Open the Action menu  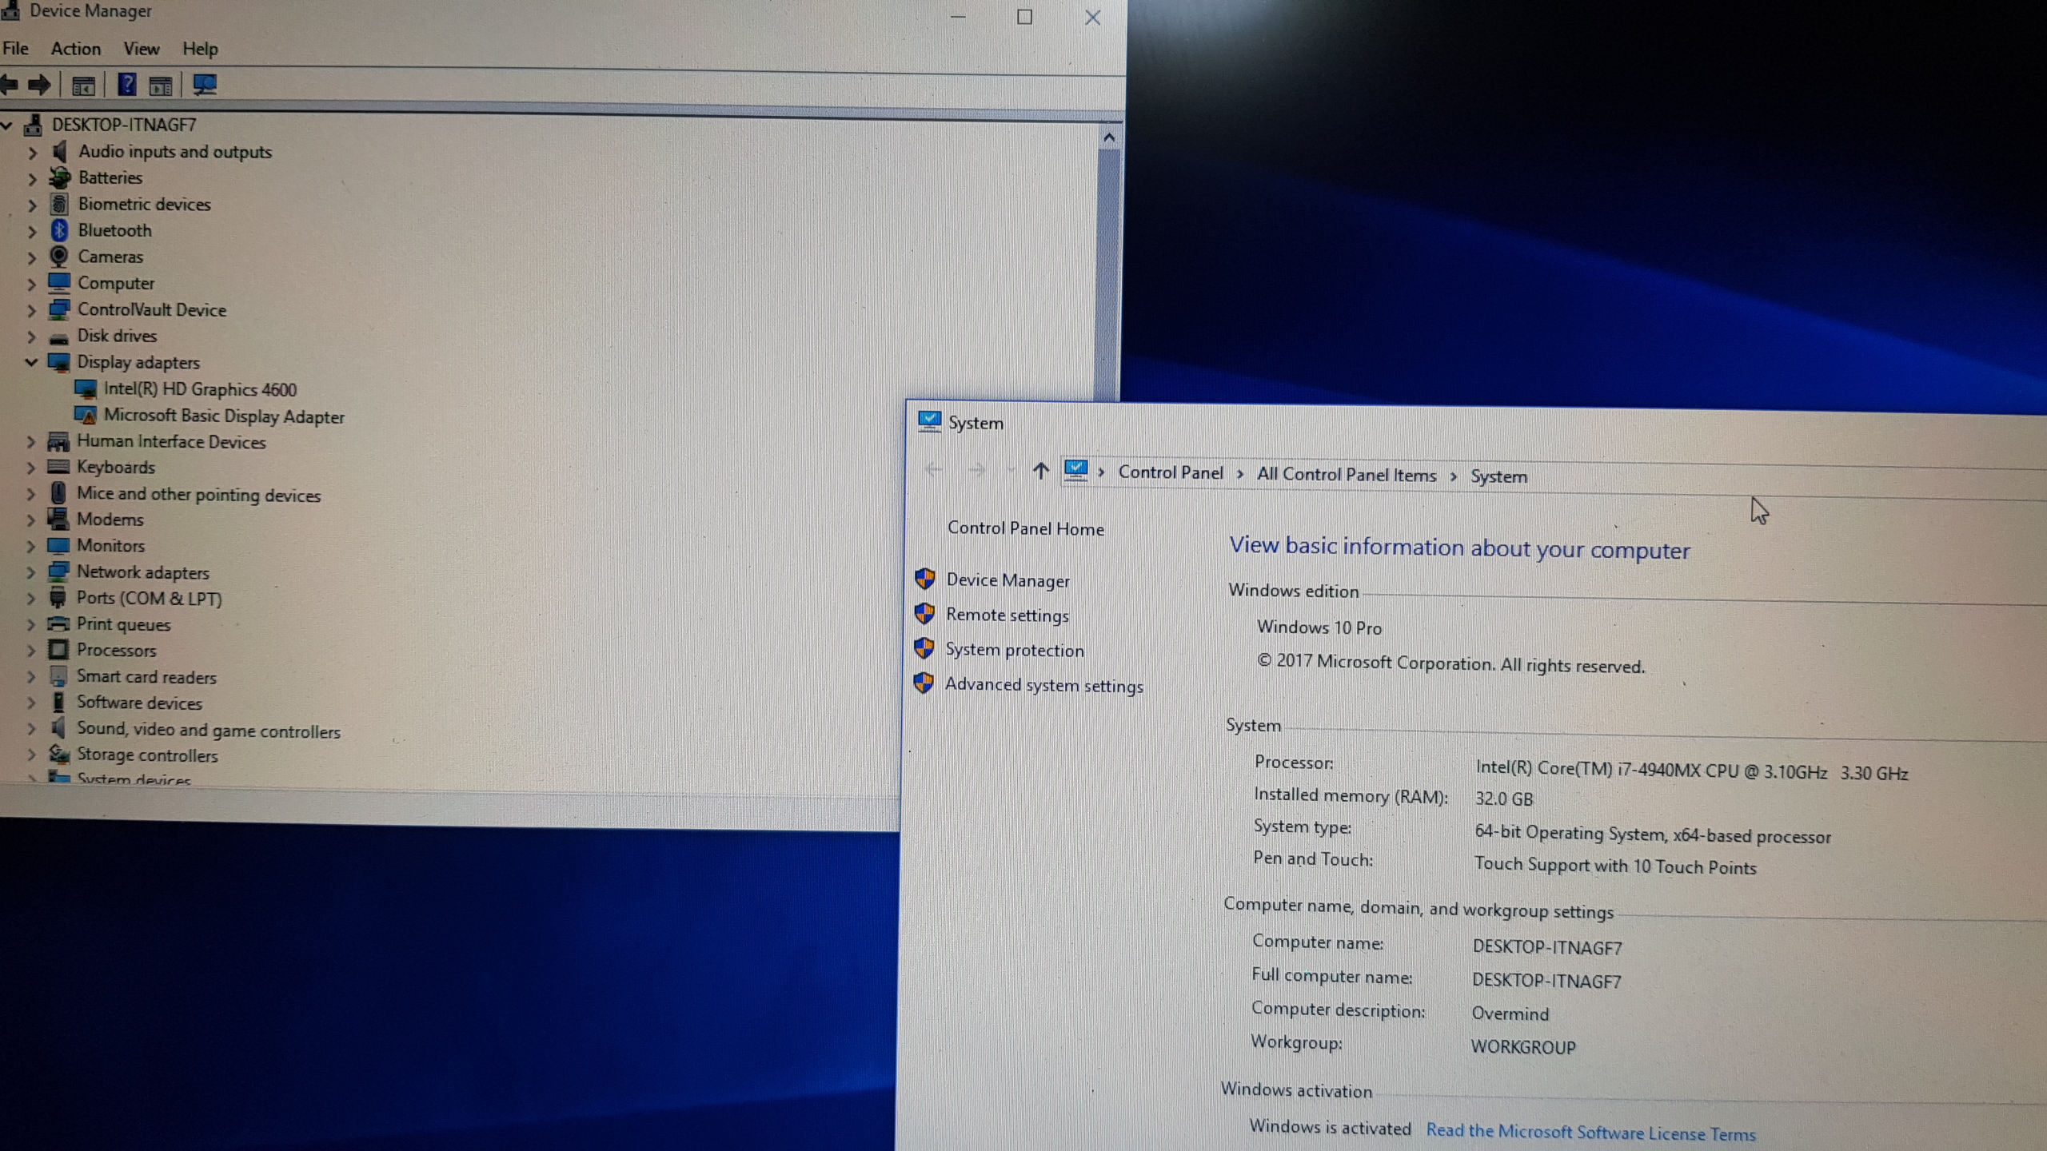tap(76, 49)
